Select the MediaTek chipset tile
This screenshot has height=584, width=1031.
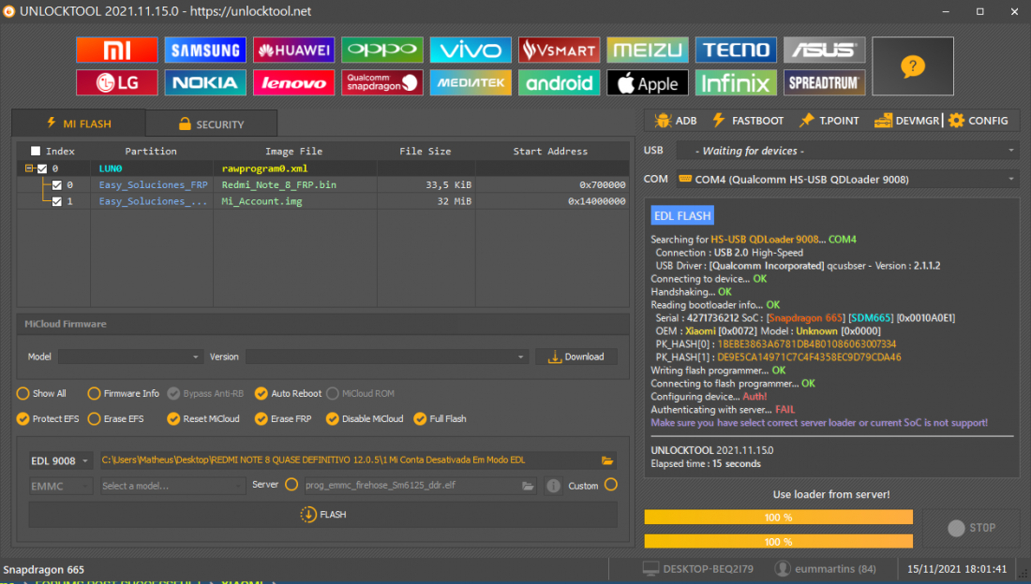tap(471, 82)
